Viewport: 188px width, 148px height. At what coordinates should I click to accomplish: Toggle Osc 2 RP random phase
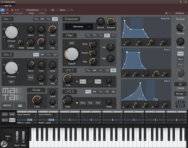tap(11, 82)
